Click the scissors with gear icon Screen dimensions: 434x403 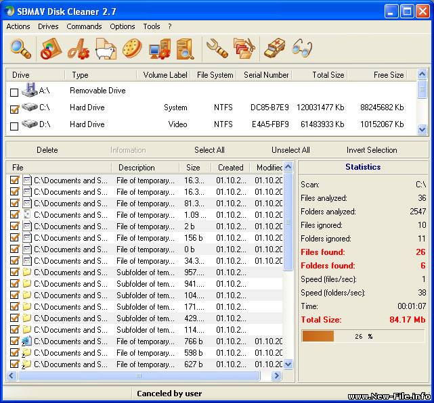click(x=79, y=49)
